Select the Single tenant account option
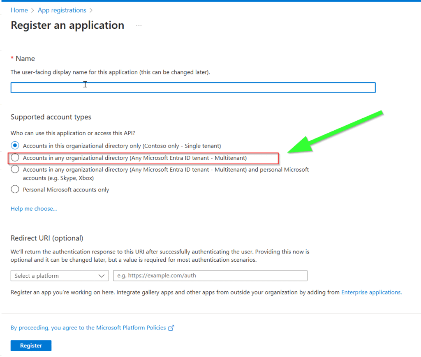This screenshot has height=357, width=421. (x=15, y=145)
